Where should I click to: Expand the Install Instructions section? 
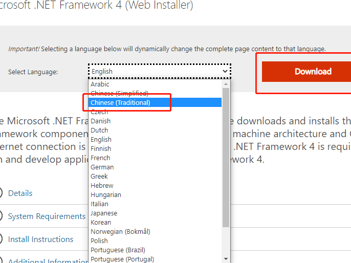tap(41, 239)
